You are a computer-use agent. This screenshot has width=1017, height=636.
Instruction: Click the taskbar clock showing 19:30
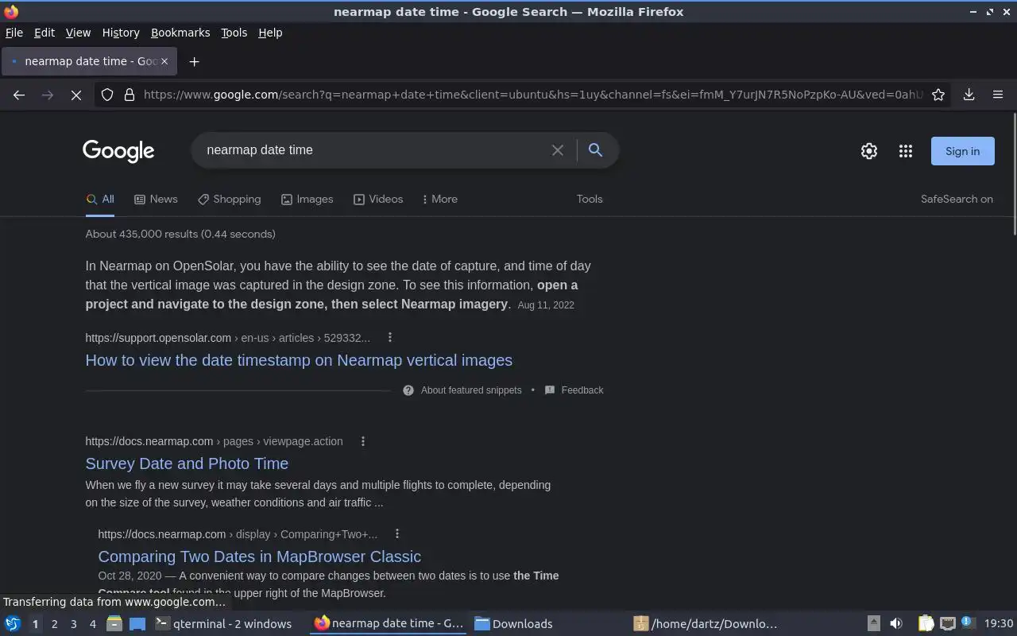999,624
